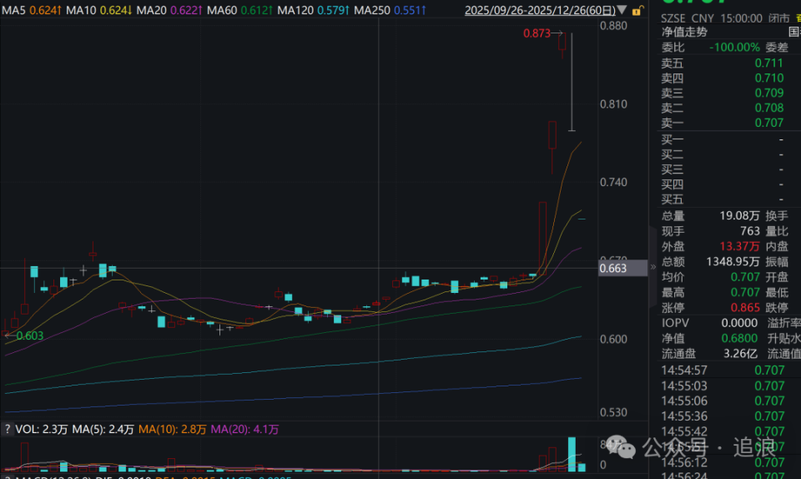Click the volume MA(10): 2.8万 label

coord(172,429)
